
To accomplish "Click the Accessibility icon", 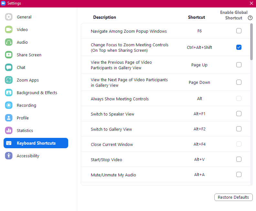I will pos(9,156).
